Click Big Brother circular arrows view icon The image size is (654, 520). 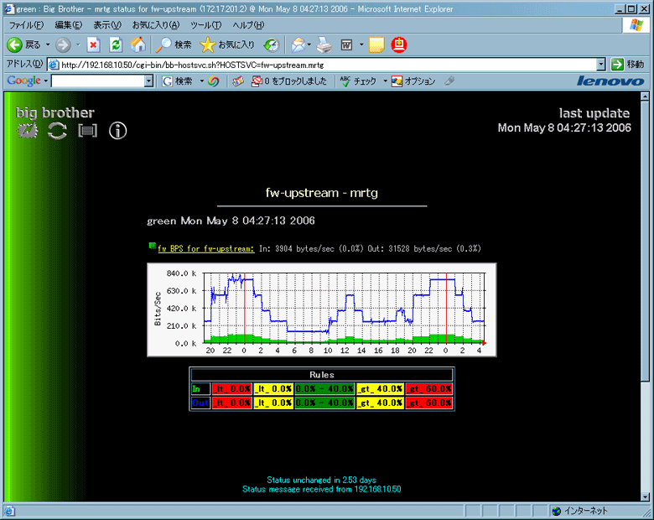57,130
